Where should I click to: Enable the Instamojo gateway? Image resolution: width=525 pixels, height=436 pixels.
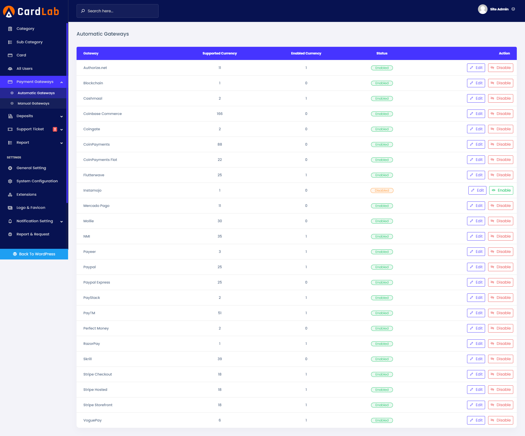[x=501, y=190]
